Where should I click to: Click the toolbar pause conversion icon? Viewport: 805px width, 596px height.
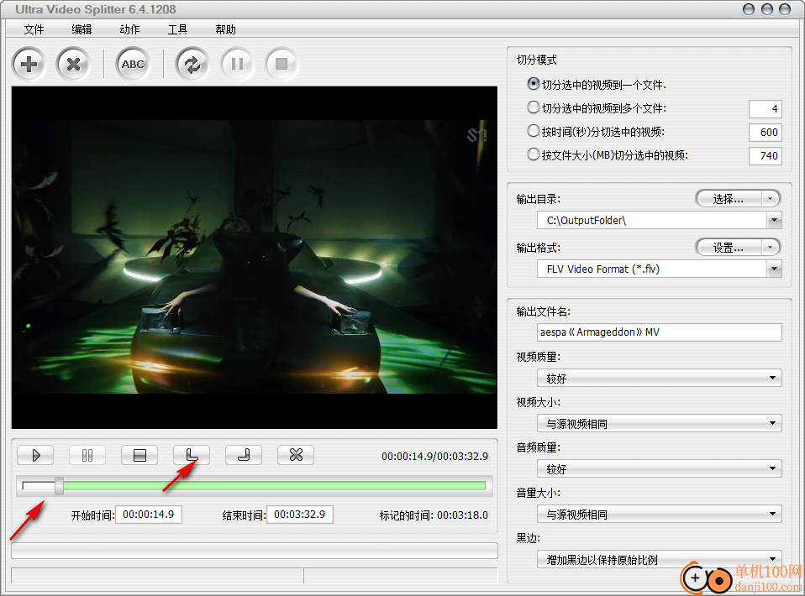237,64
